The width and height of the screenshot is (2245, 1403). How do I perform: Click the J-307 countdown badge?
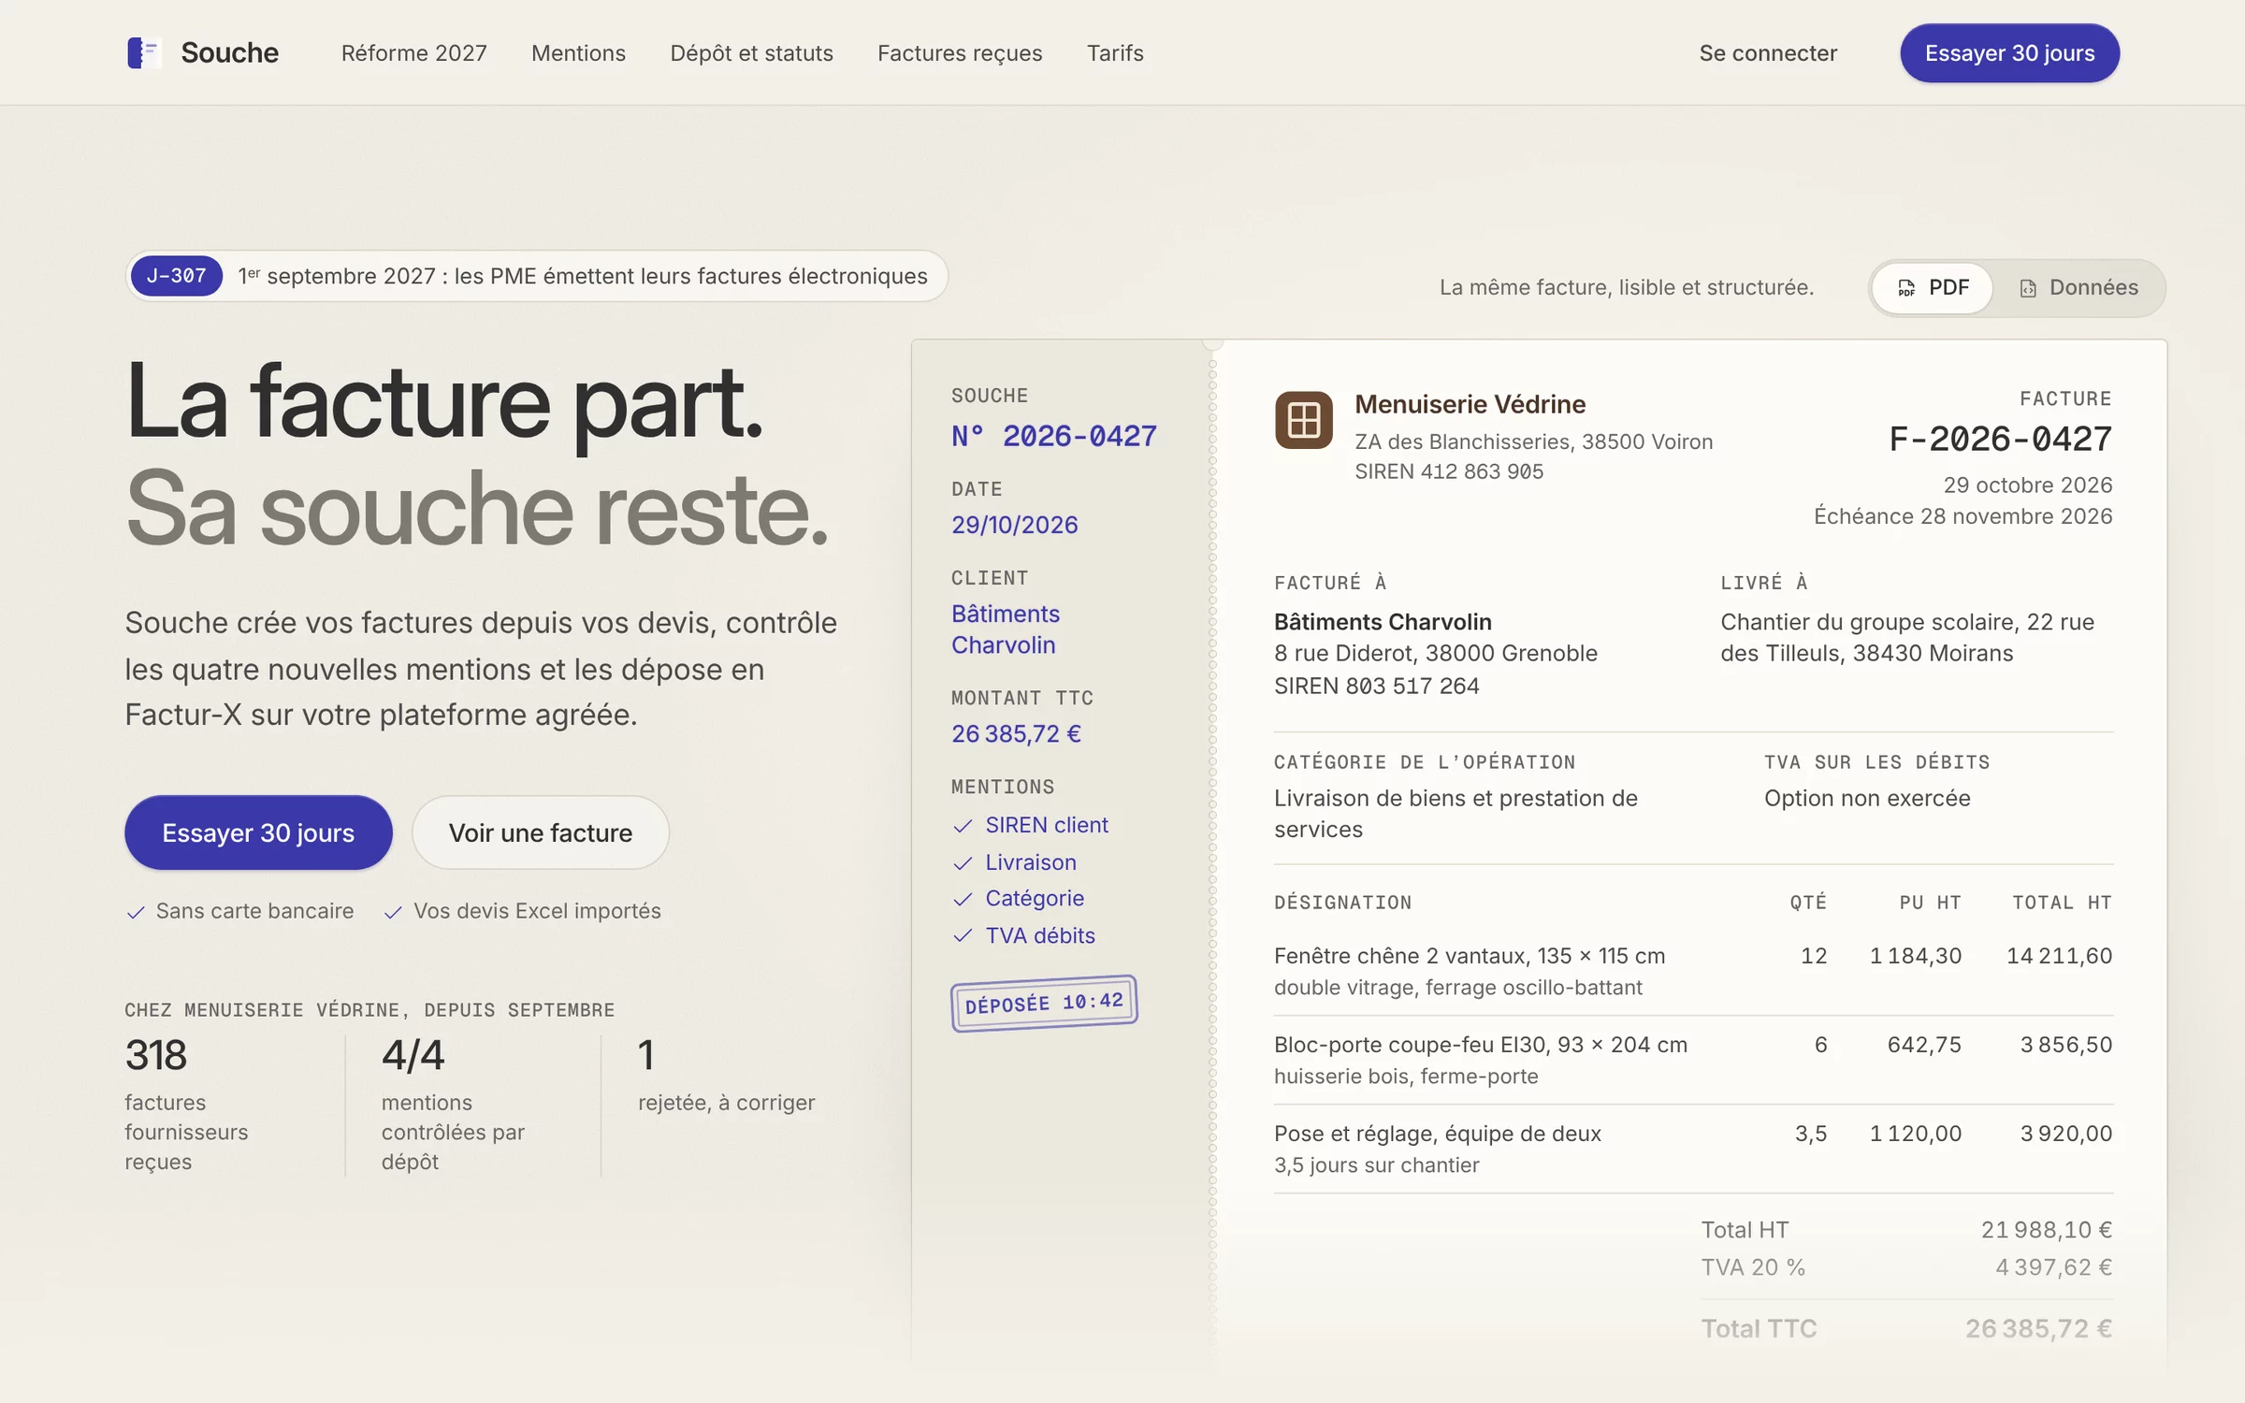pyautogui.click(x=176, y=276)
